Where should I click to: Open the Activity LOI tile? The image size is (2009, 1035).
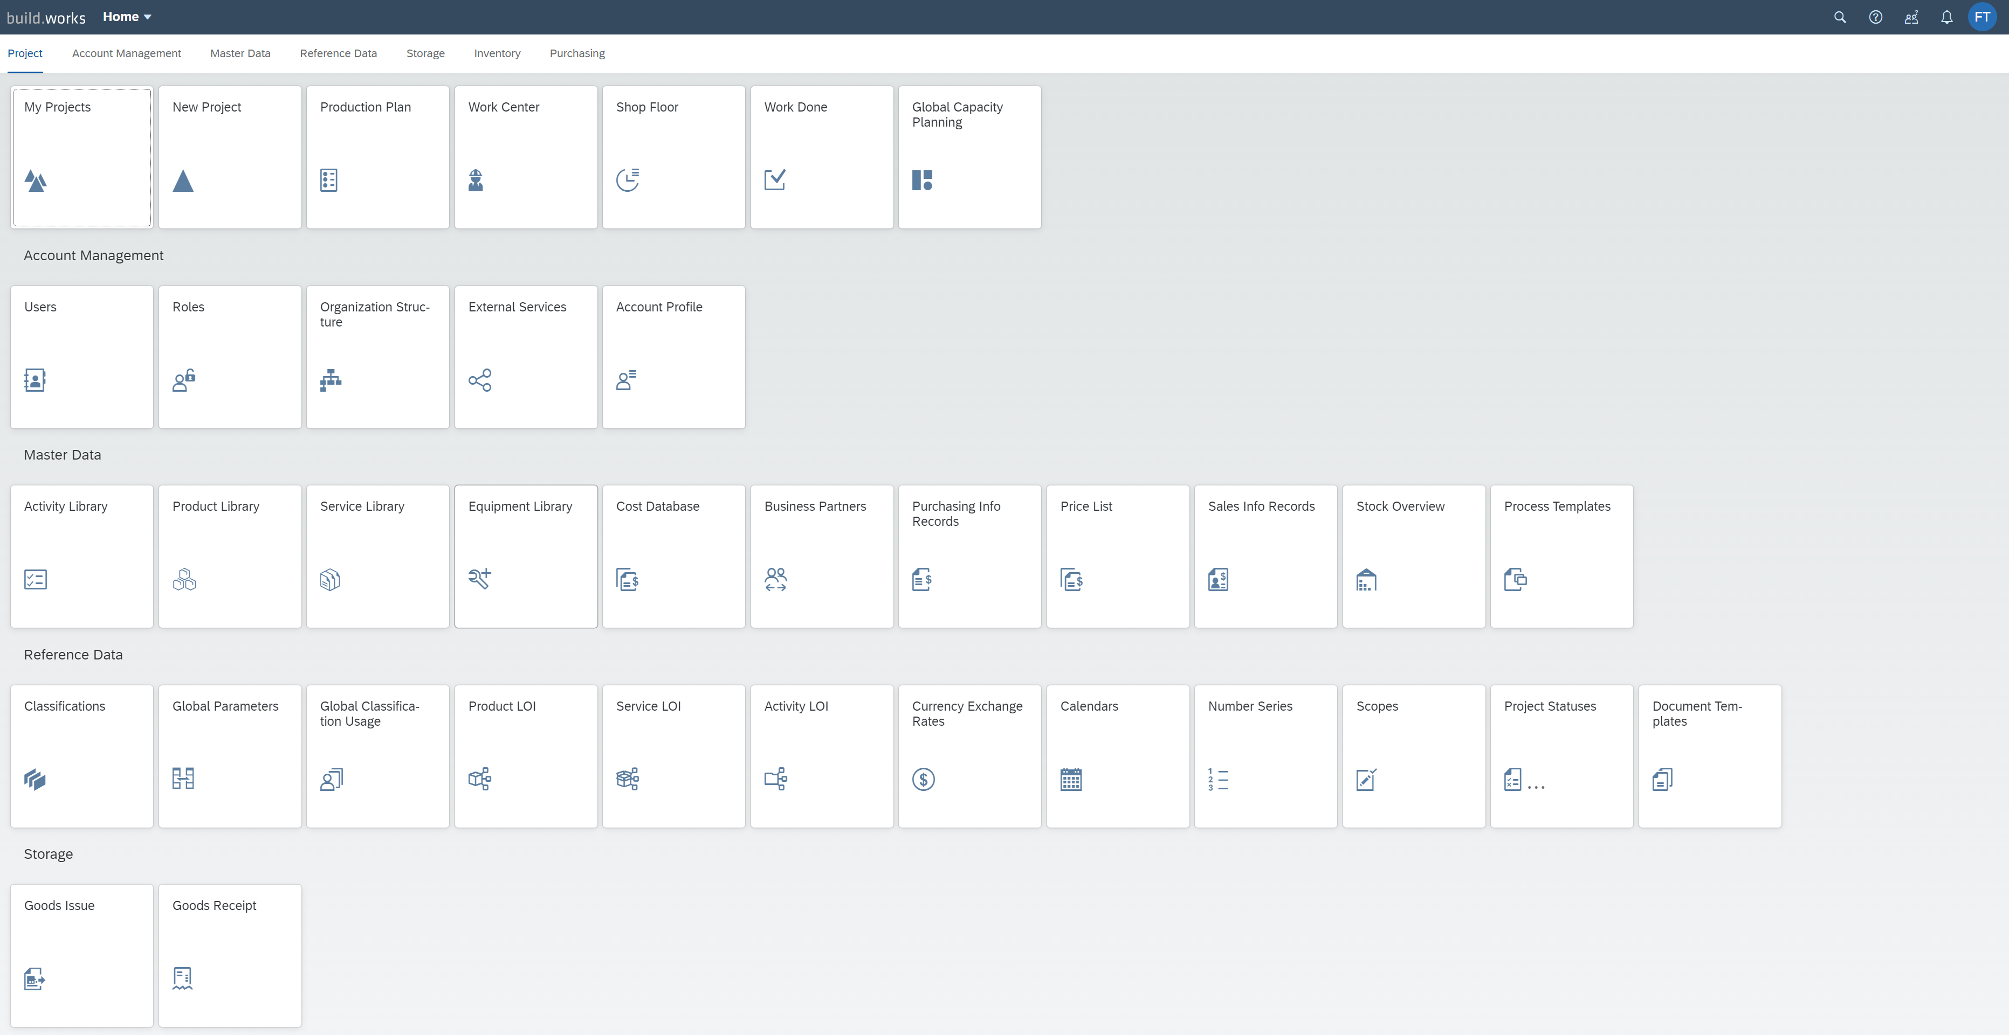pos(821,756)
